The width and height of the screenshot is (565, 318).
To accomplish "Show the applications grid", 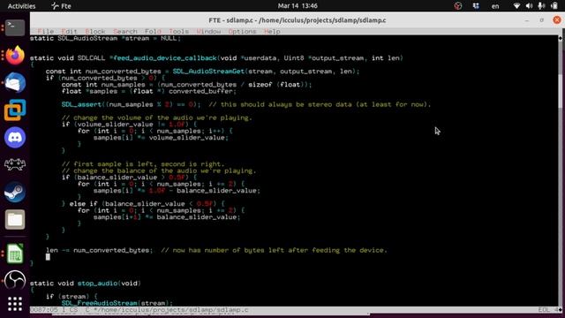I will 15,304.
